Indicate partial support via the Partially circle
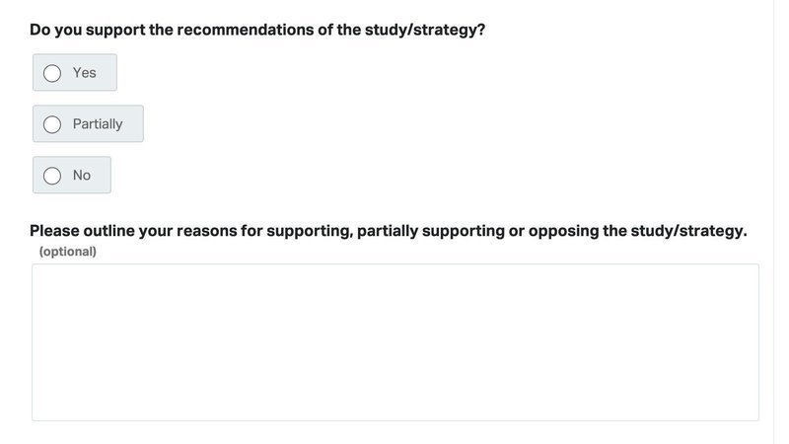This screenshot has height=444, width=789. (x=52, y=124)
